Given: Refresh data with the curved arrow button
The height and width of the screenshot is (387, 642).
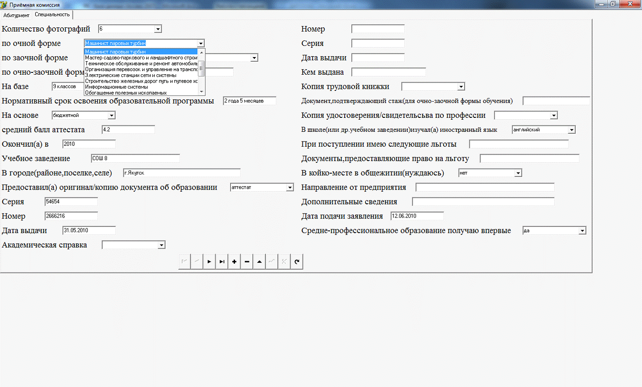Looking at the screenshot, I should 297,262.
